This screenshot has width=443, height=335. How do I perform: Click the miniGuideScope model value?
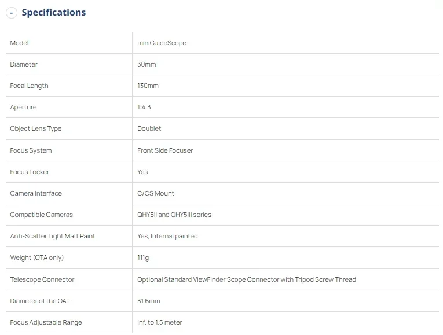(162, 43)
